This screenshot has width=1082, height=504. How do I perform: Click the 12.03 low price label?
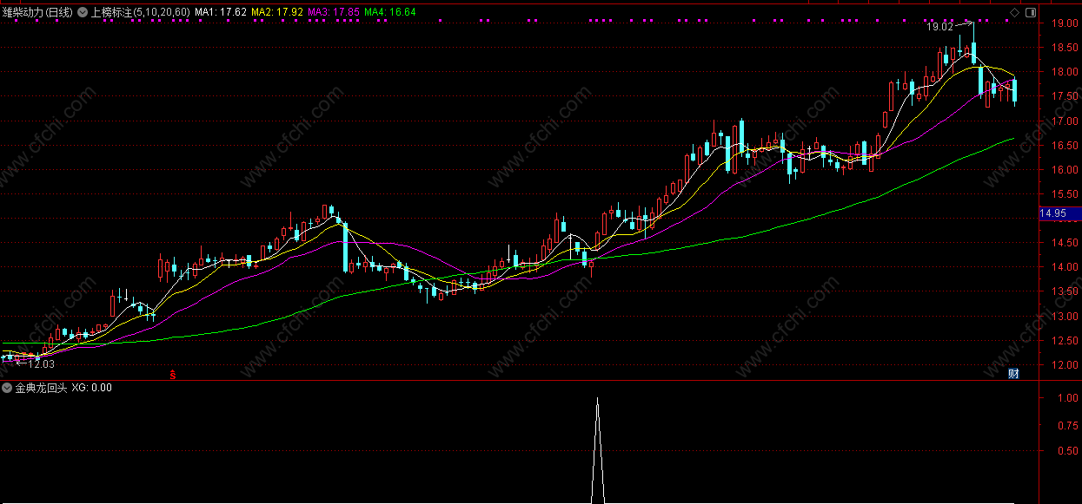pyautogui.click(x=42, y=364)
